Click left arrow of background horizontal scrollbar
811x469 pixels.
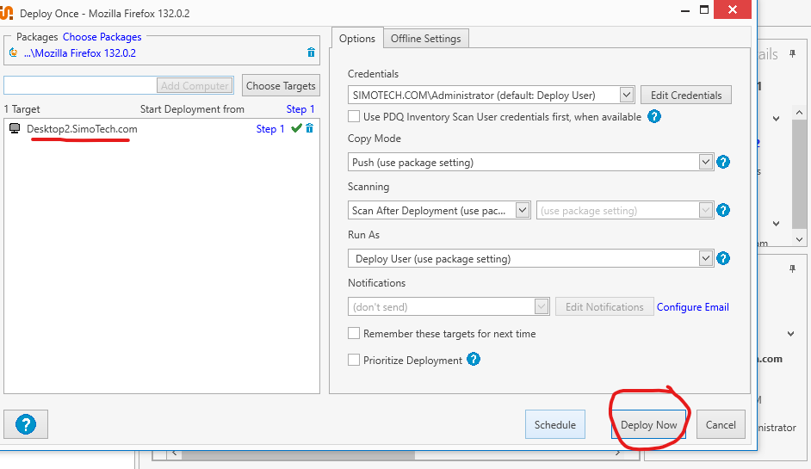tap(174, 454)
